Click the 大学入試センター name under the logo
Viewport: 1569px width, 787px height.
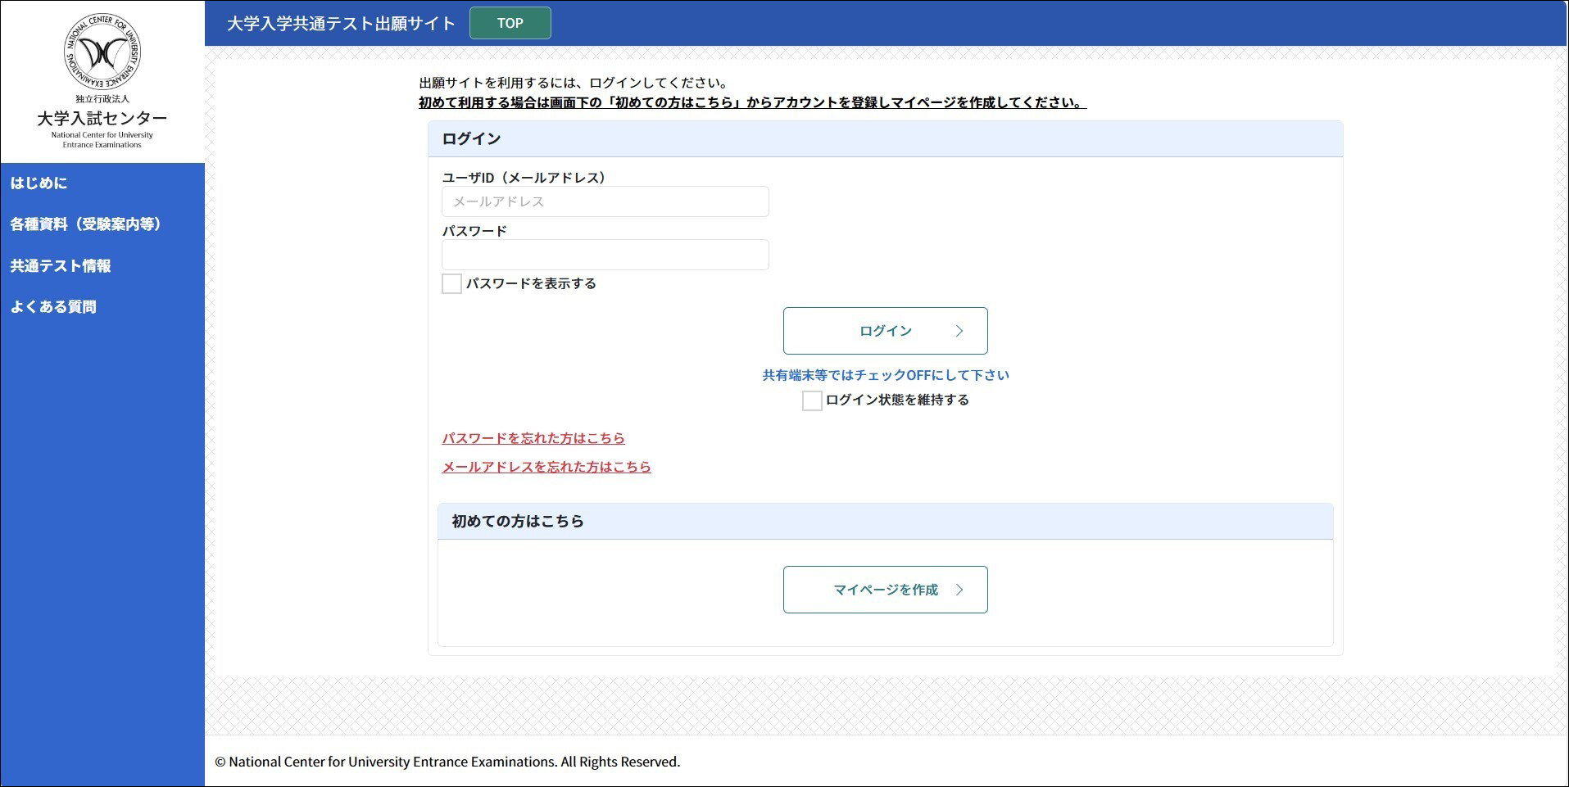[x=102, y=119]
